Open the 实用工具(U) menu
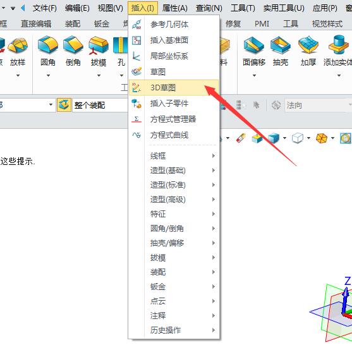The width and height of the screenshot is (352, 350). [284, 8]
